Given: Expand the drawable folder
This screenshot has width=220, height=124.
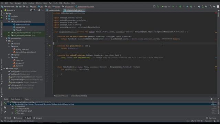Looking at the screenshot, I should [x=9, y=44].
